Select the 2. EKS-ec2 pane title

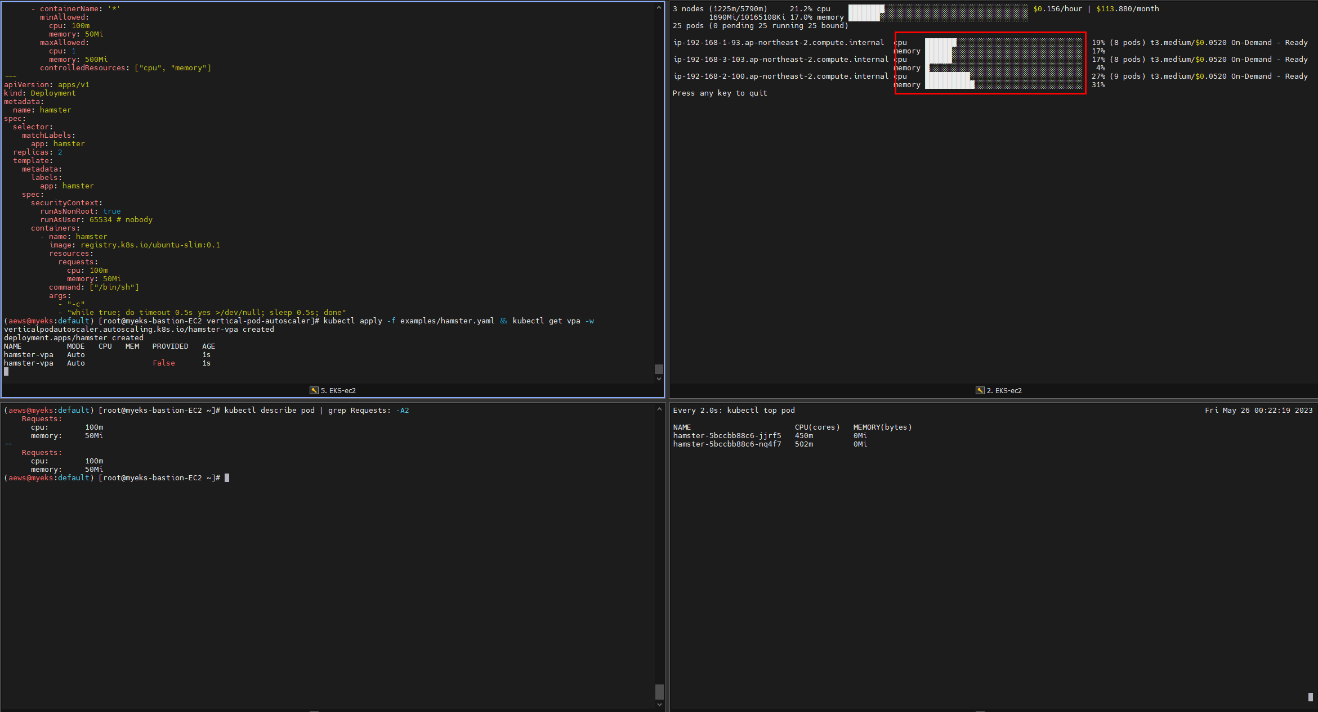1004,390
